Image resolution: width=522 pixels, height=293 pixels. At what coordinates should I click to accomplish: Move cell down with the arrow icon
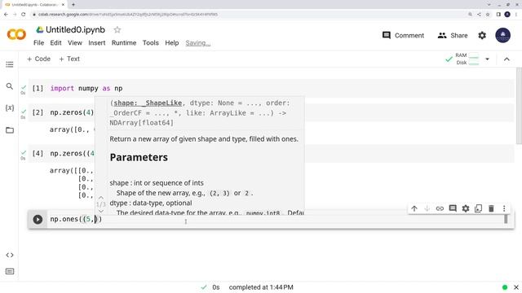click(x=427, y=208)
